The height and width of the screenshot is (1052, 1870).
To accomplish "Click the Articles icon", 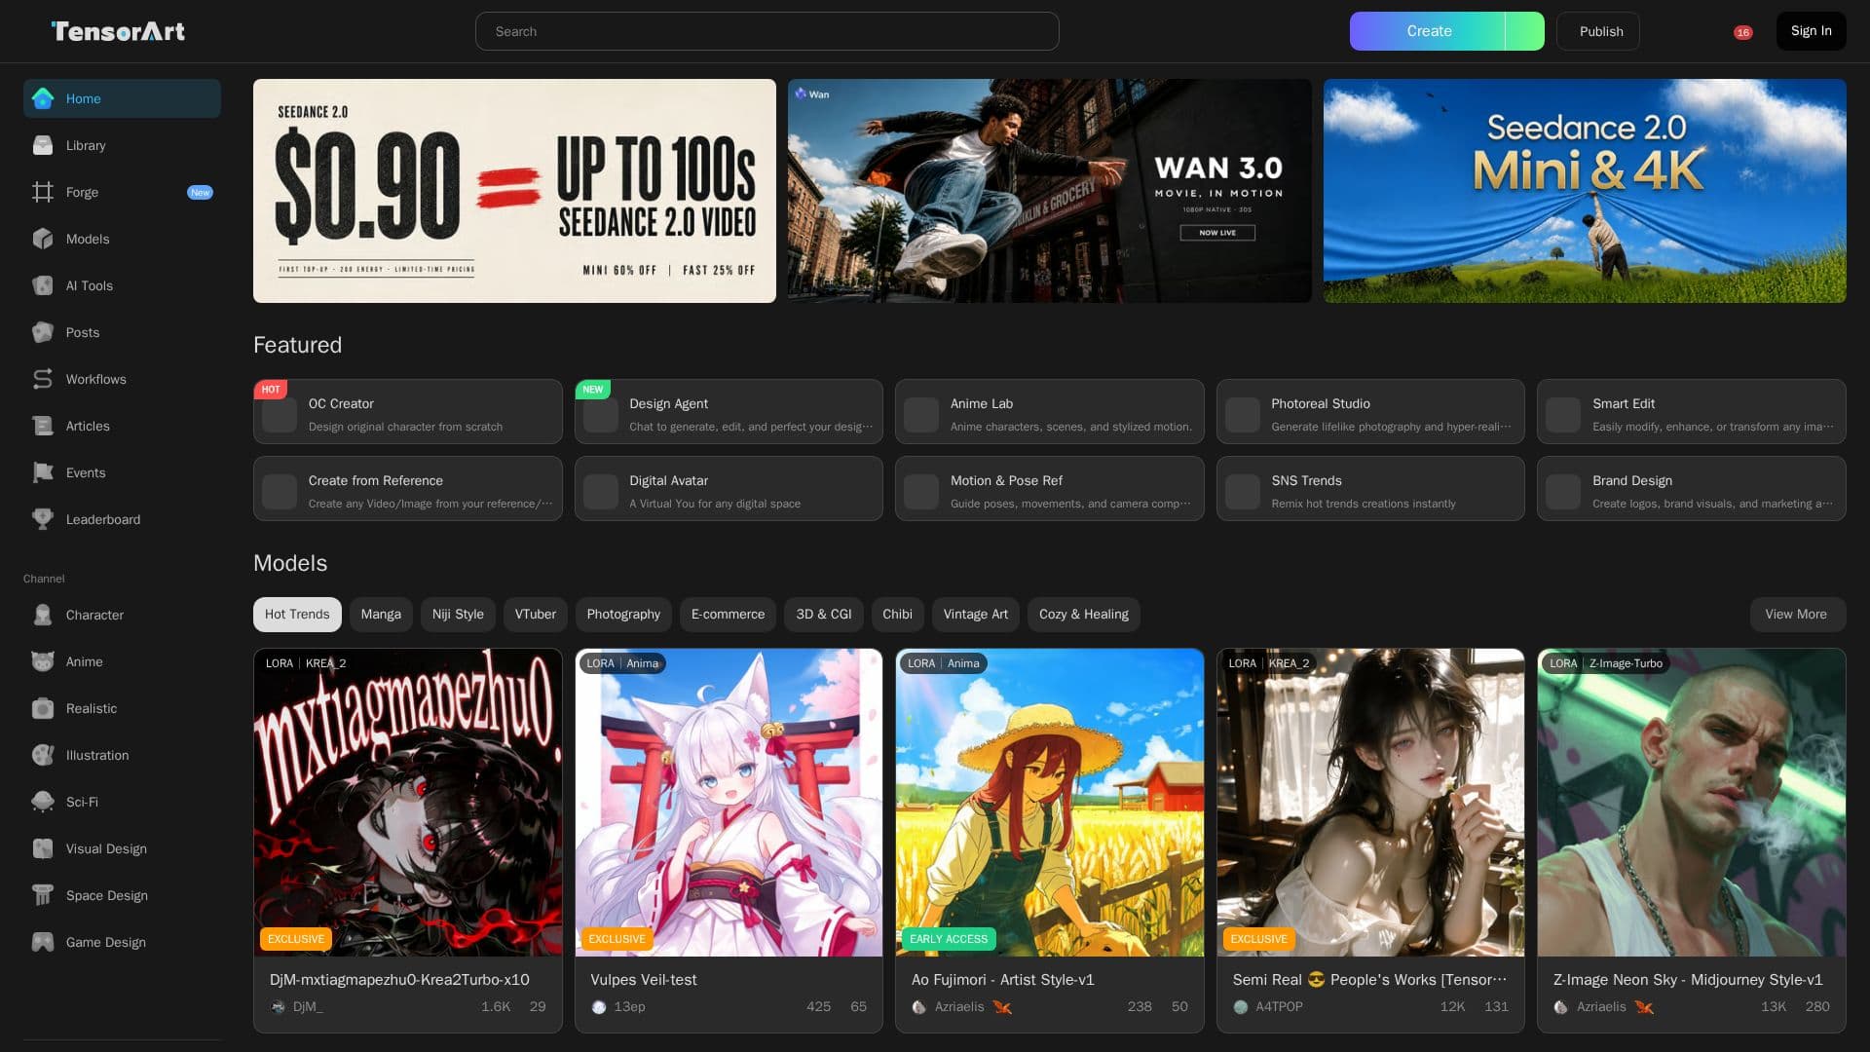I will point(43,426).
